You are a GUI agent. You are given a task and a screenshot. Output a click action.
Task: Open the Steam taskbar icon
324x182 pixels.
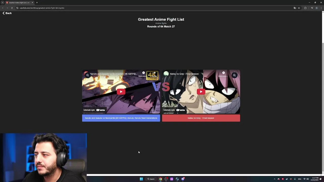coord(177,179)
